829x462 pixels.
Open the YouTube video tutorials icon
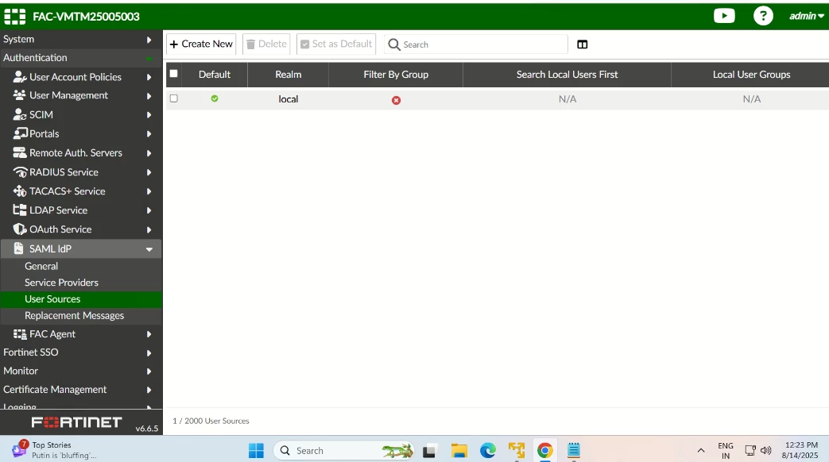(x=724, y=16)
